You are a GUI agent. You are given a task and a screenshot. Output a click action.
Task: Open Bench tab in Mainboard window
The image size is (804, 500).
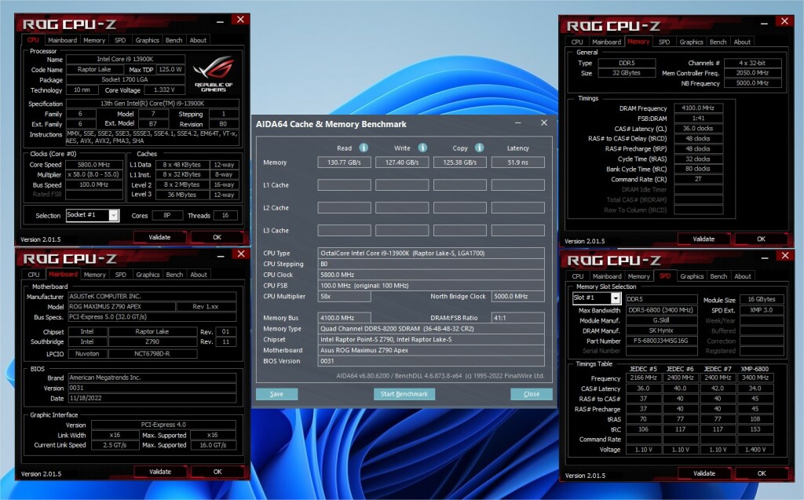[174, 275]
